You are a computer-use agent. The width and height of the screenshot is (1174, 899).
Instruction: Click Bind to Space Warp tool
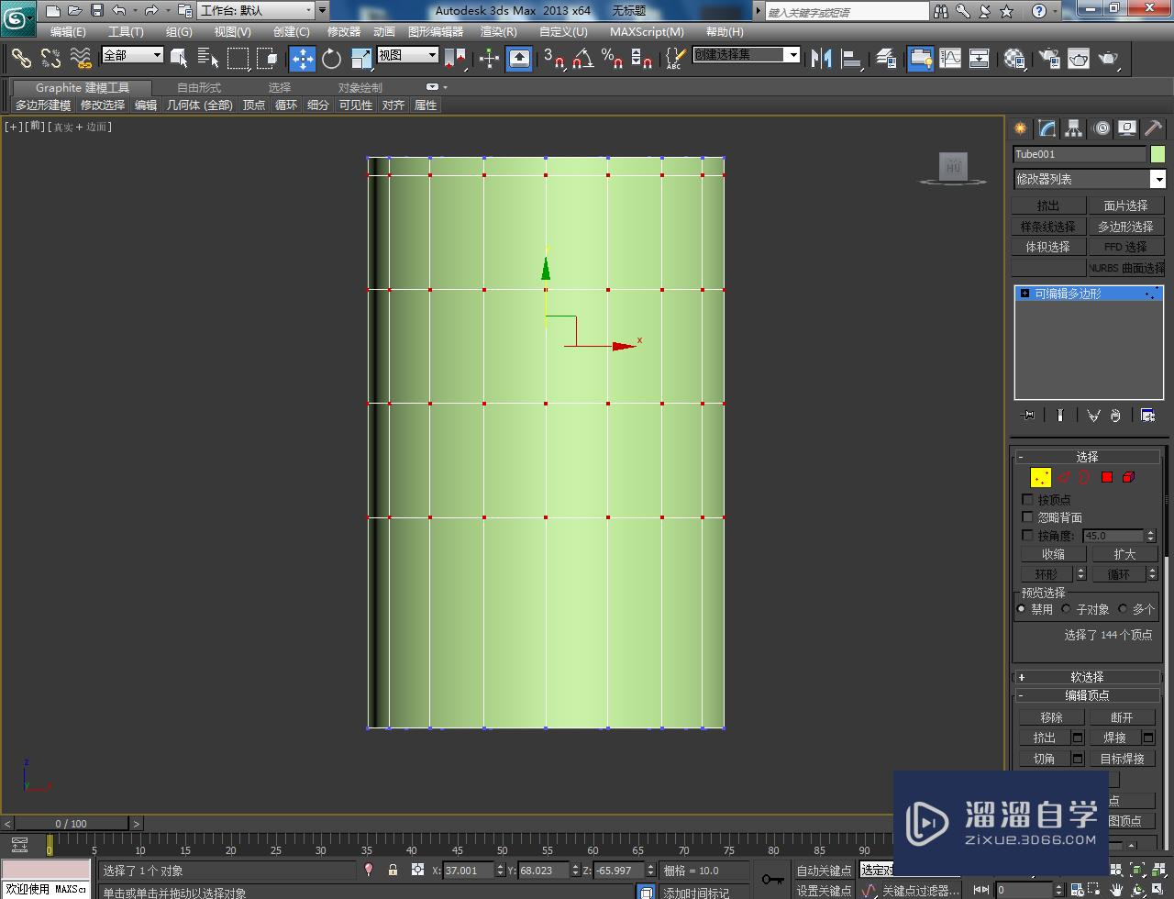coord(82,58)
